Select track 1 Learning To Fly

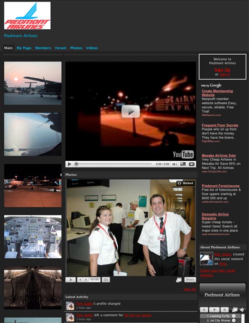(x=218, y=316)
